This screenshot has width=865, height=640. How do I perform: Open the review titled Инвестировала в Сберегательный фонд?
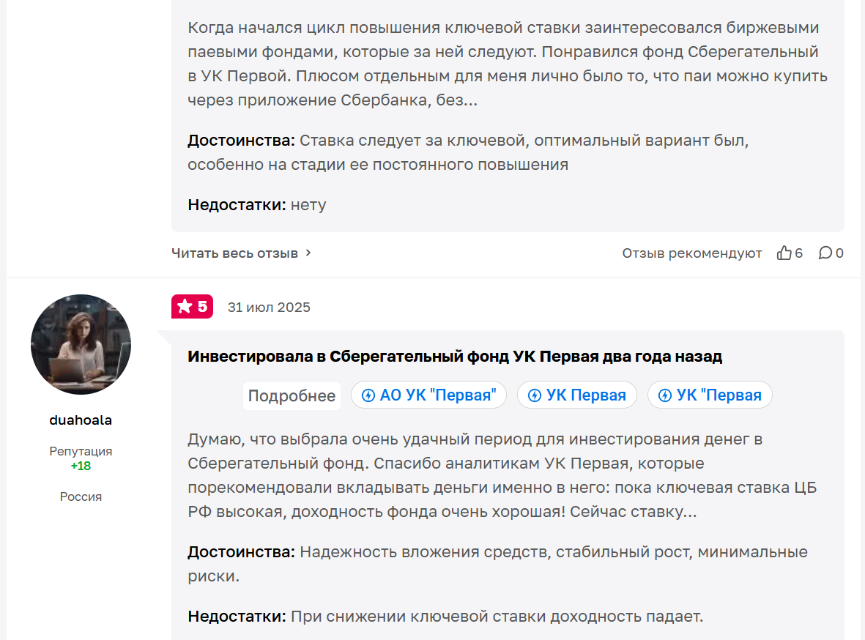[455, 356]
